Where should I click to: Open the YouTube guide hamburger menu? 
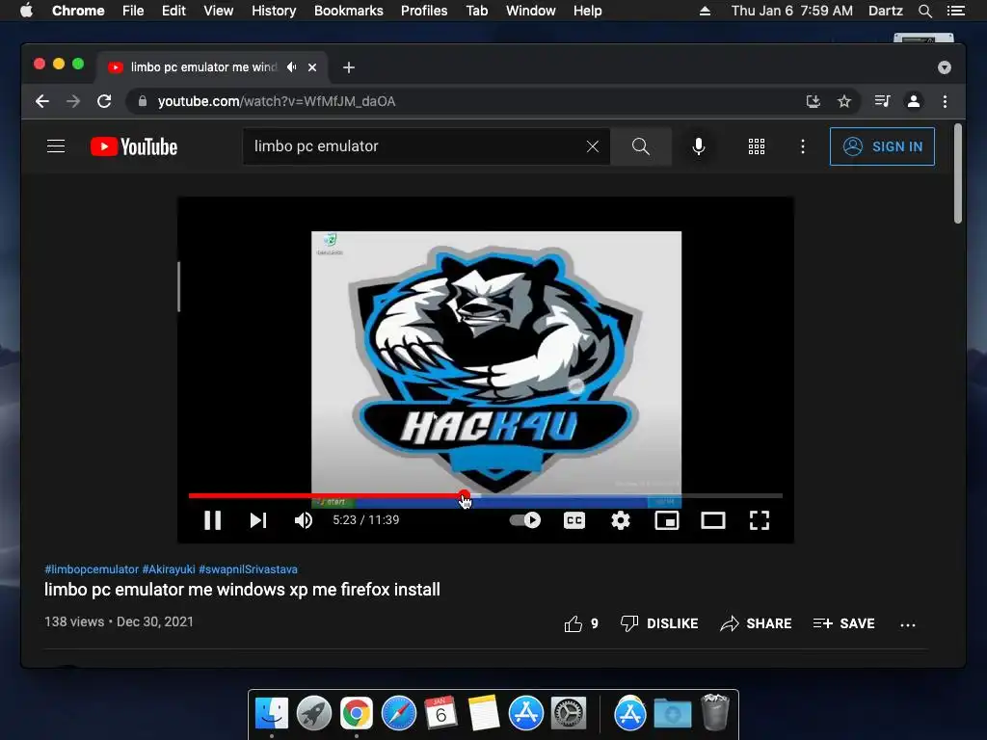coord(56,146)
